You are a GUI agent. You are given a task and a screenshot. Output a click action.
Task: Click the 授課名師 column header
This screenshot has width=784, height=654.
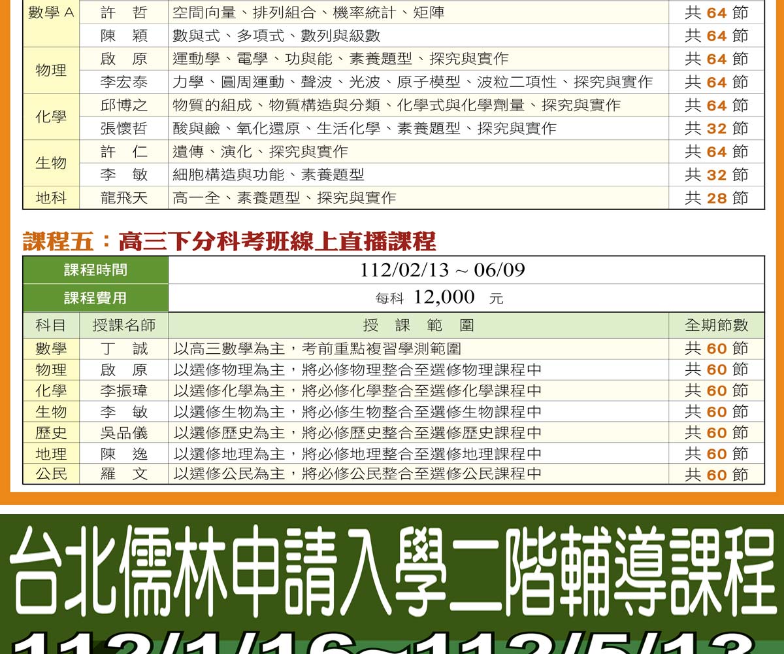[124, 325]
